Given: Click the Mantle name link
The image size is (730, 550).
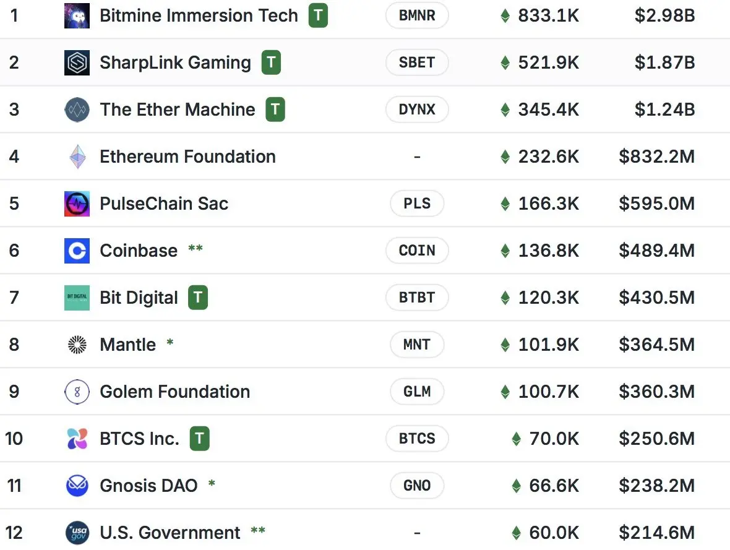Looking at the screenshot, I should 128,345.
